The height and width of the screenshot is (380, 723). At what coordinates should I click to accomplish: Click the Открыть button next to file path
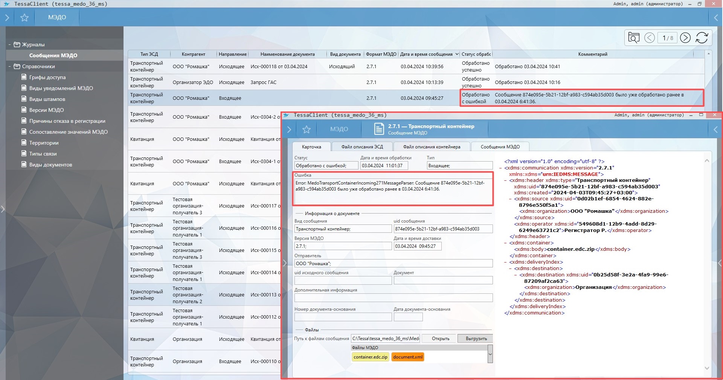(x=440, y=339)
